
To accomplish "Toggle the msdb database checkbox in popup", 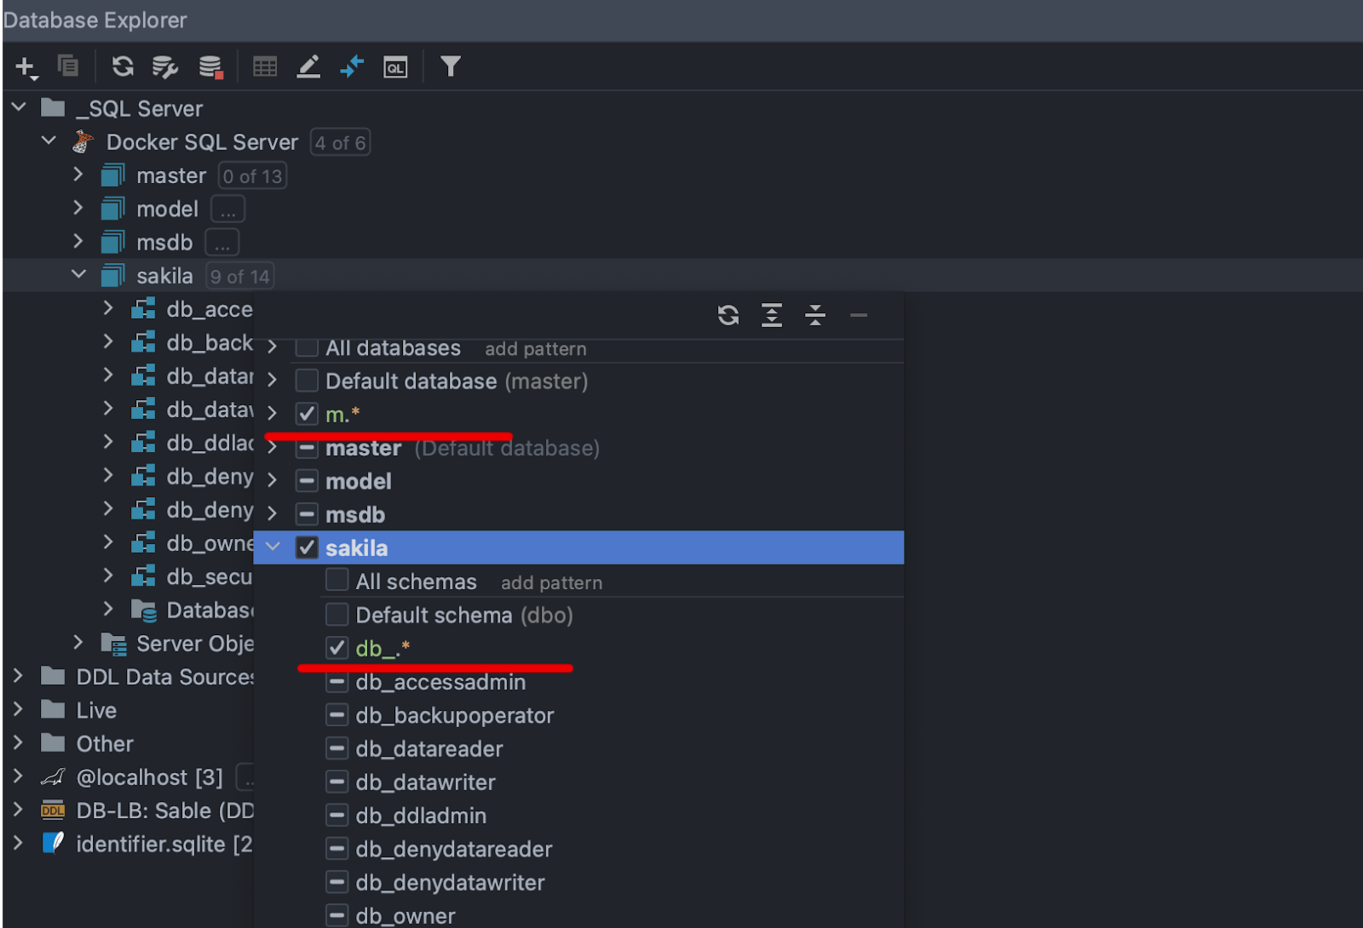I will click(307, 514).
